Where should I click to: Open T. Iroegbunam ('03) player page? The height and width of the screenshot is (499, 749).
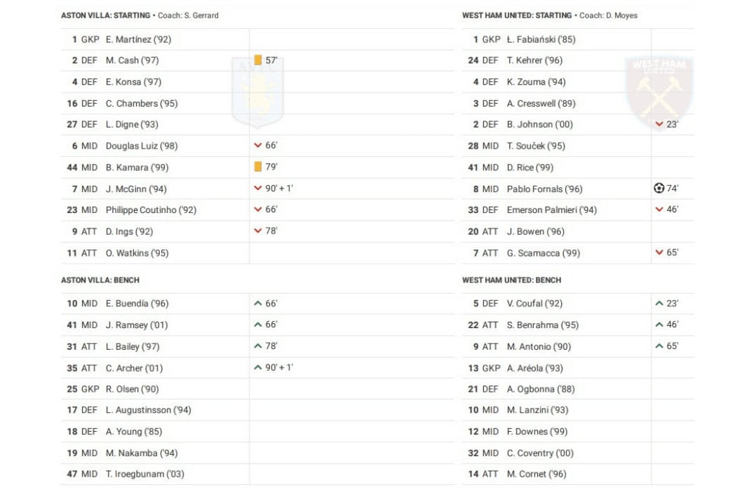[144, 474]
